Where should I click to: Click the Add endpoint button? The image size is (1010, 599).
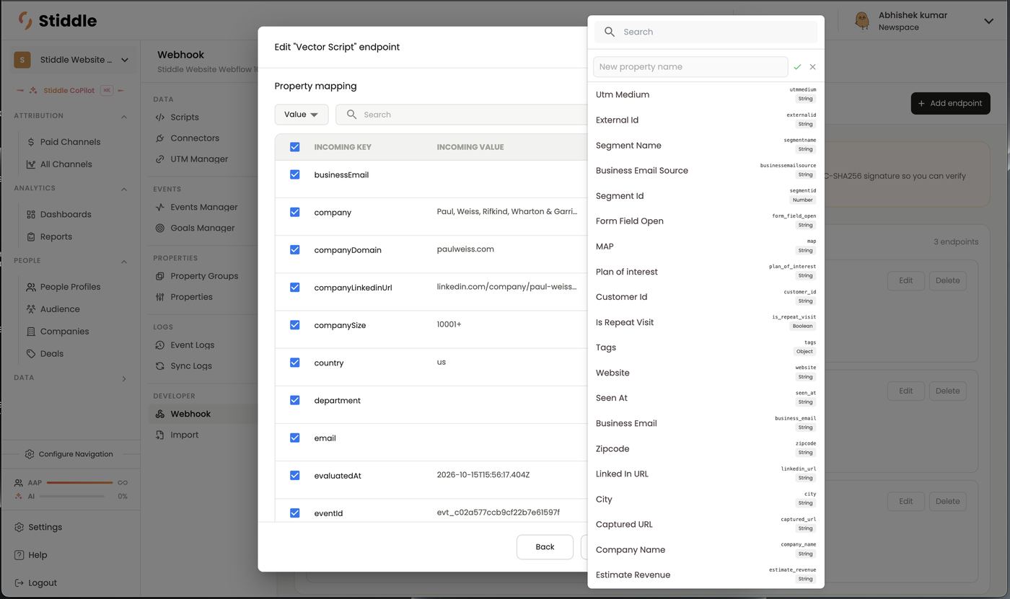(x=950, y=103)
